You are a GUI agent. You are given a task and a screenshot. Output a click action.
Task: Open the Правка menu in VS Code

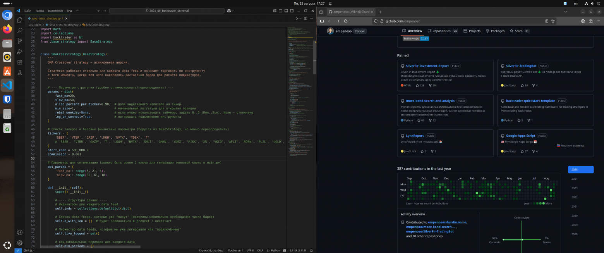coord(39,11)
